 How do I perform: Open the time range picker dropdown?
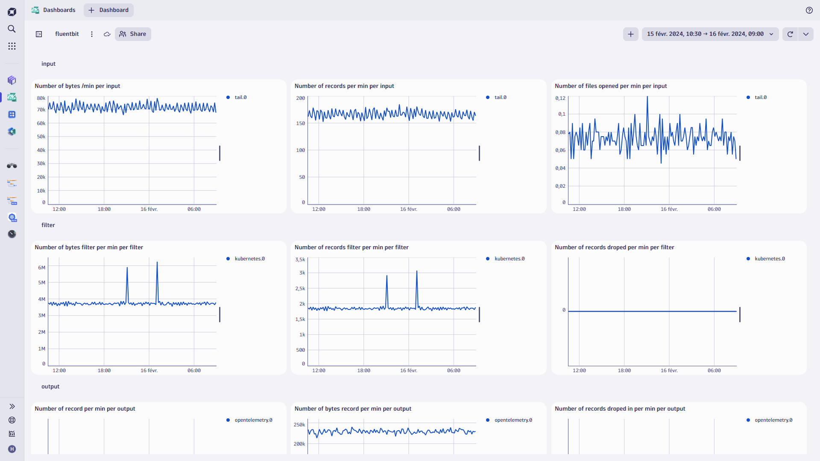click(709, 34)
